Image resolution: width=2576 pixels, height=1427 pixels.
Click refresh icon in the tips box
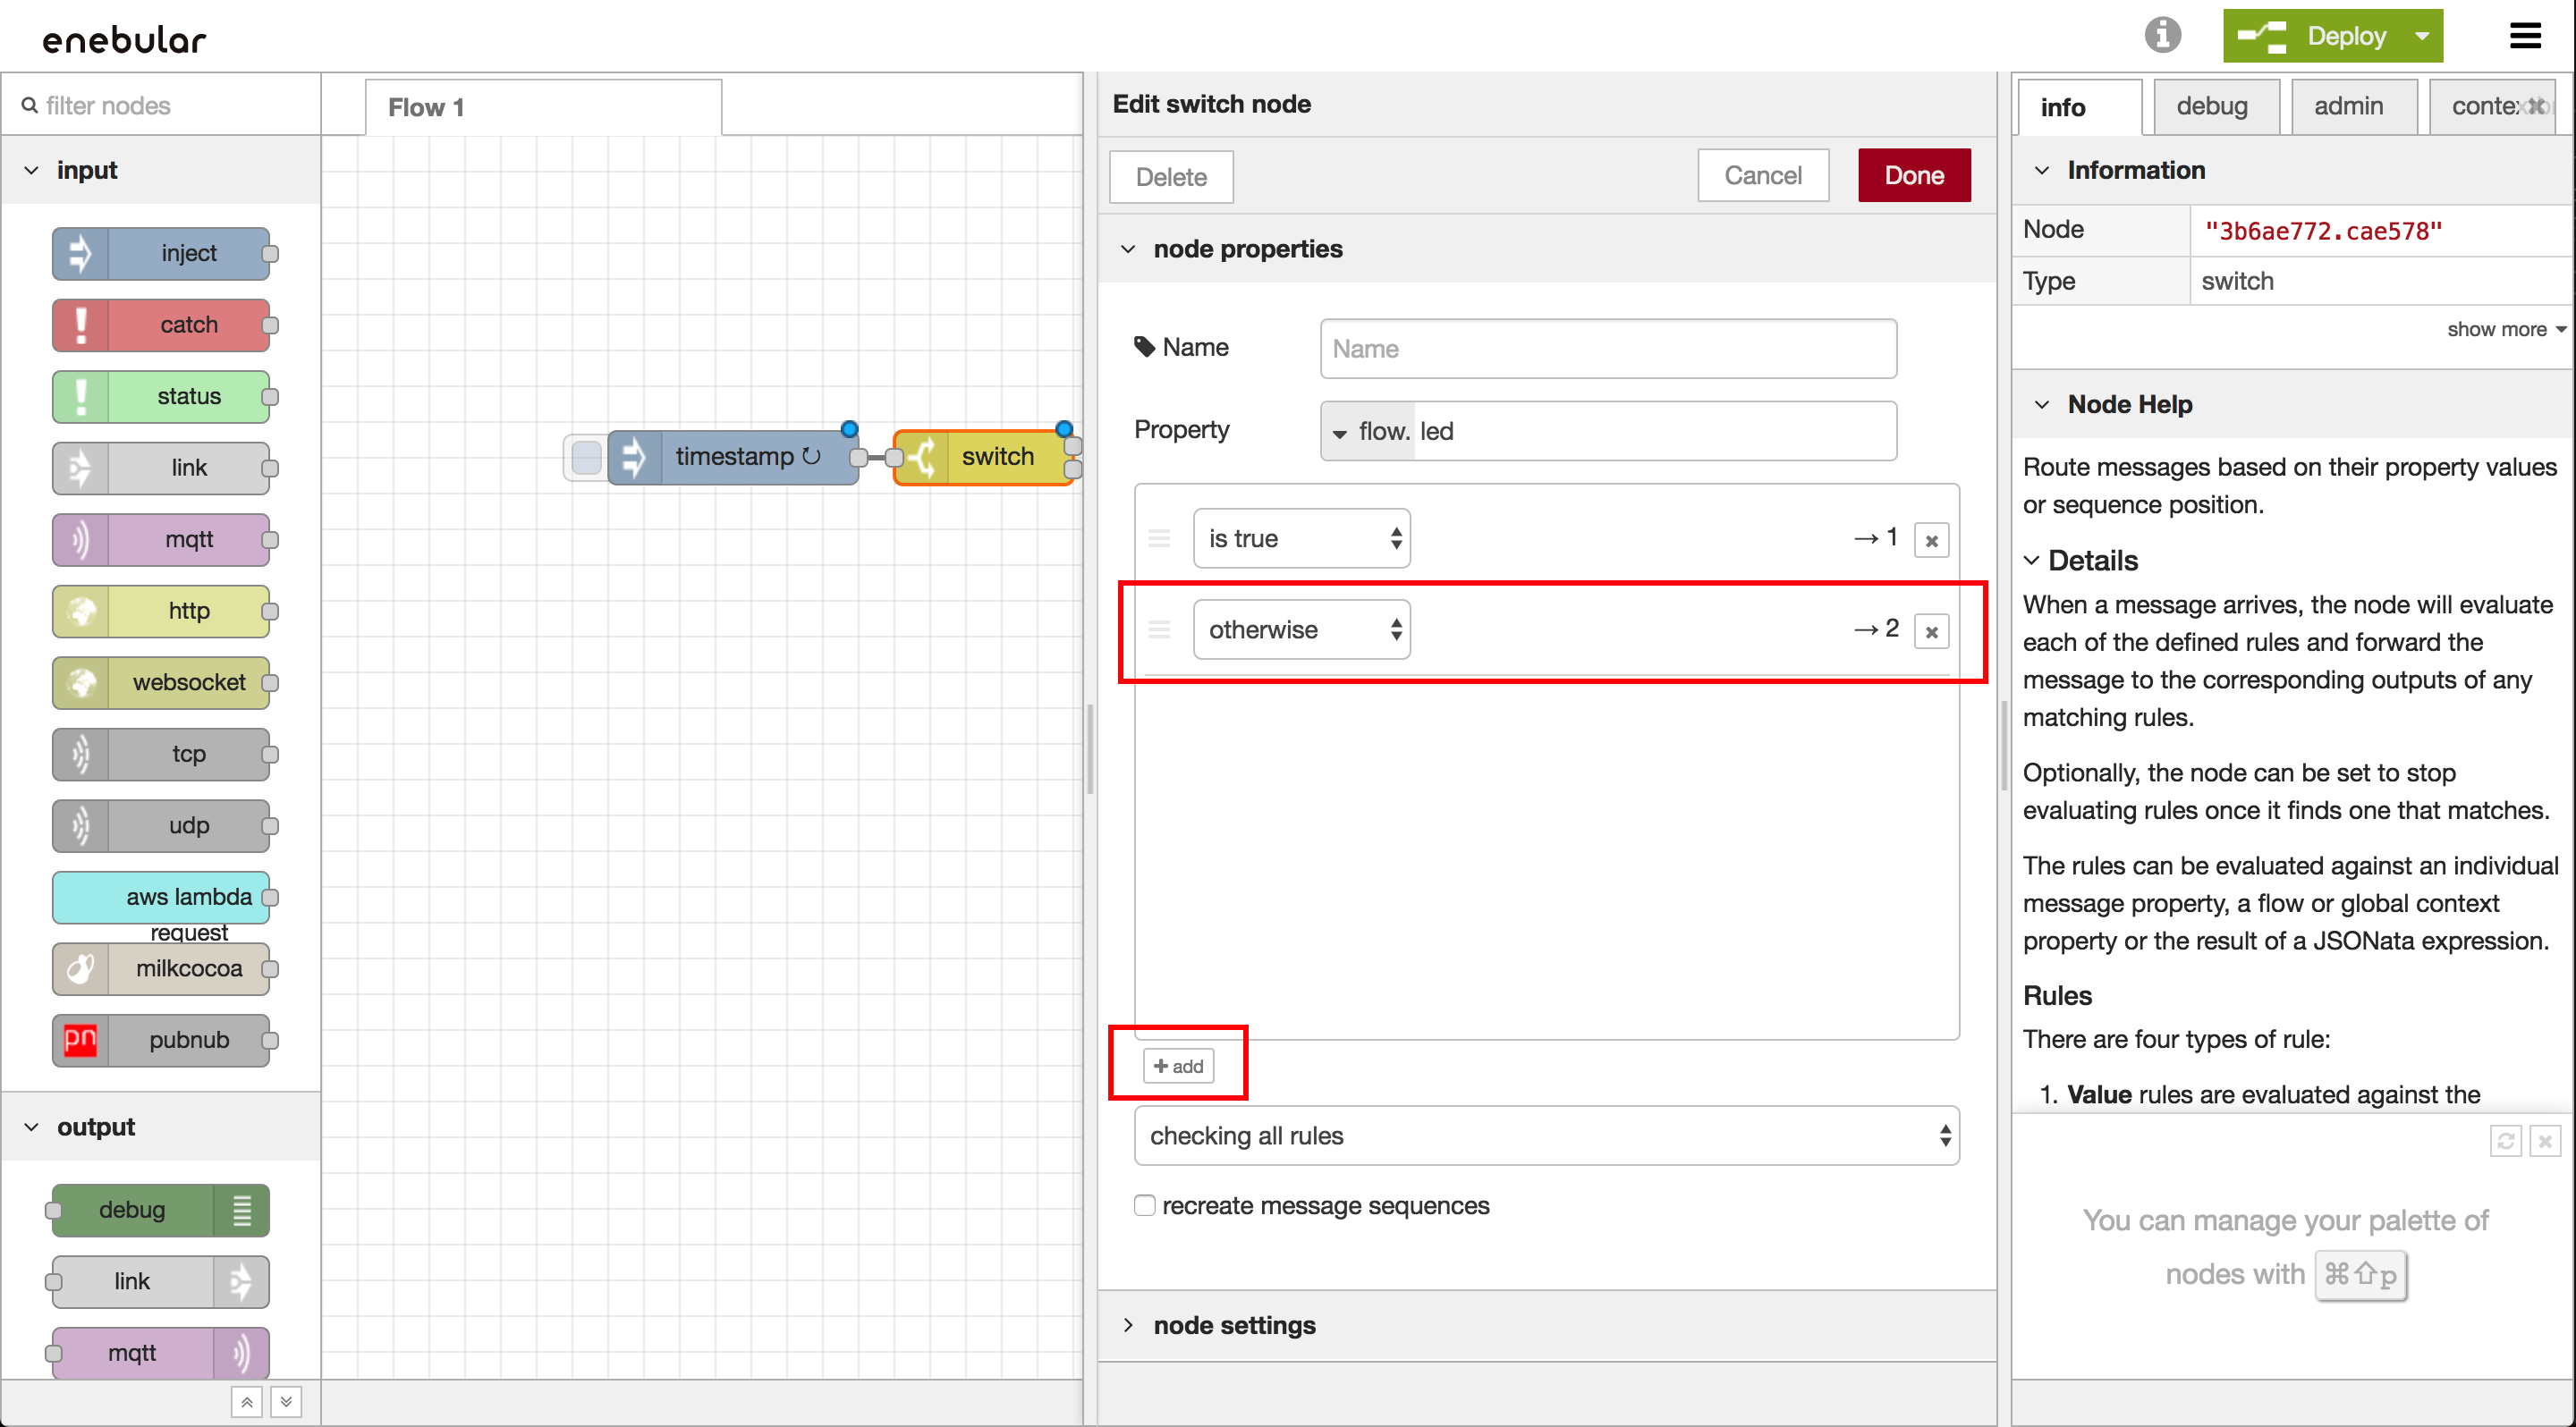[2504, 1140]
